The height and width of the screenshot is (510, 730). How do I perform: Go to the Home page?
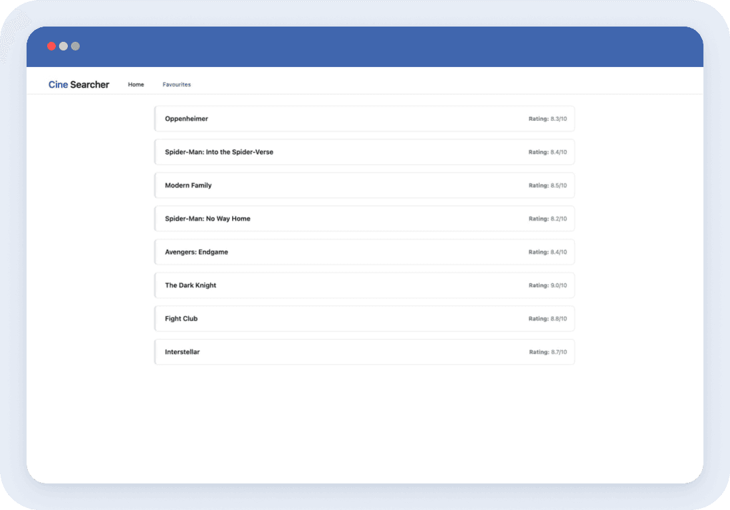coord(136,85)
